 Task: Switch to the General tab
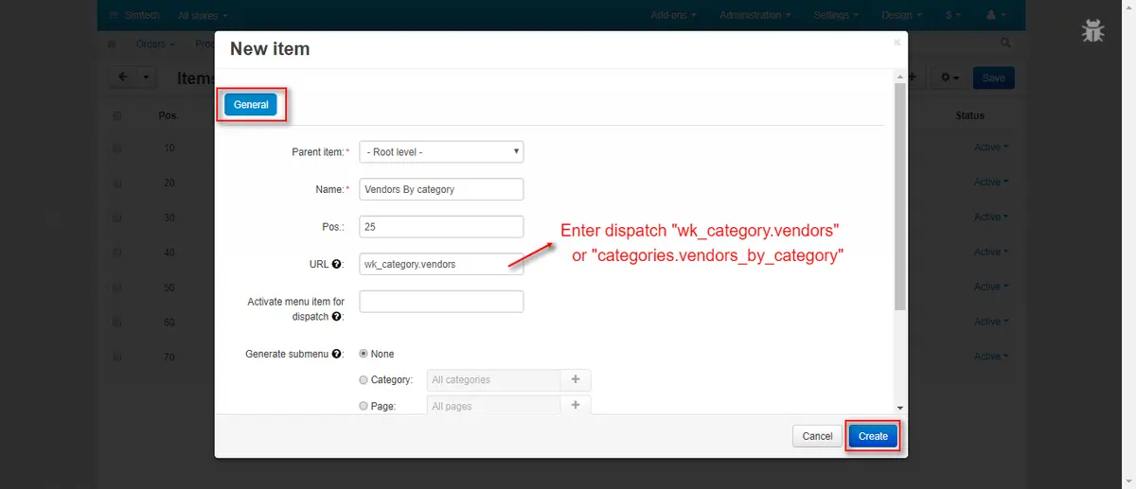[251, 105]
